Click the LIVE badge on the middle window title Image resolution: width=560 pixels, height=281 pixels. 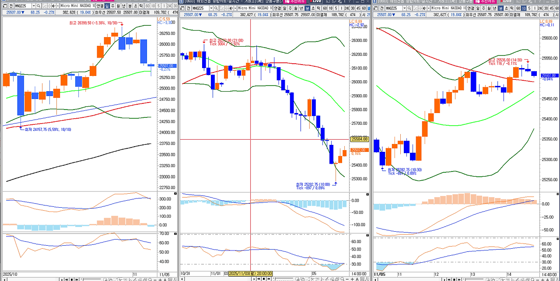tap(315, 2)
